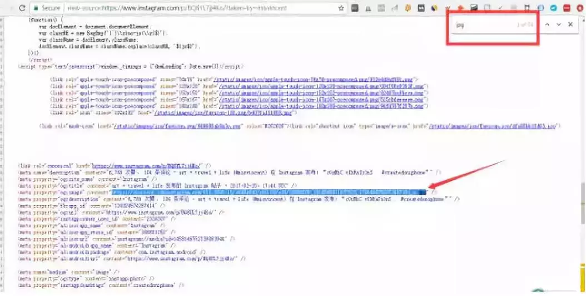Click the og:type instapp:photo line

pos(86,279)
